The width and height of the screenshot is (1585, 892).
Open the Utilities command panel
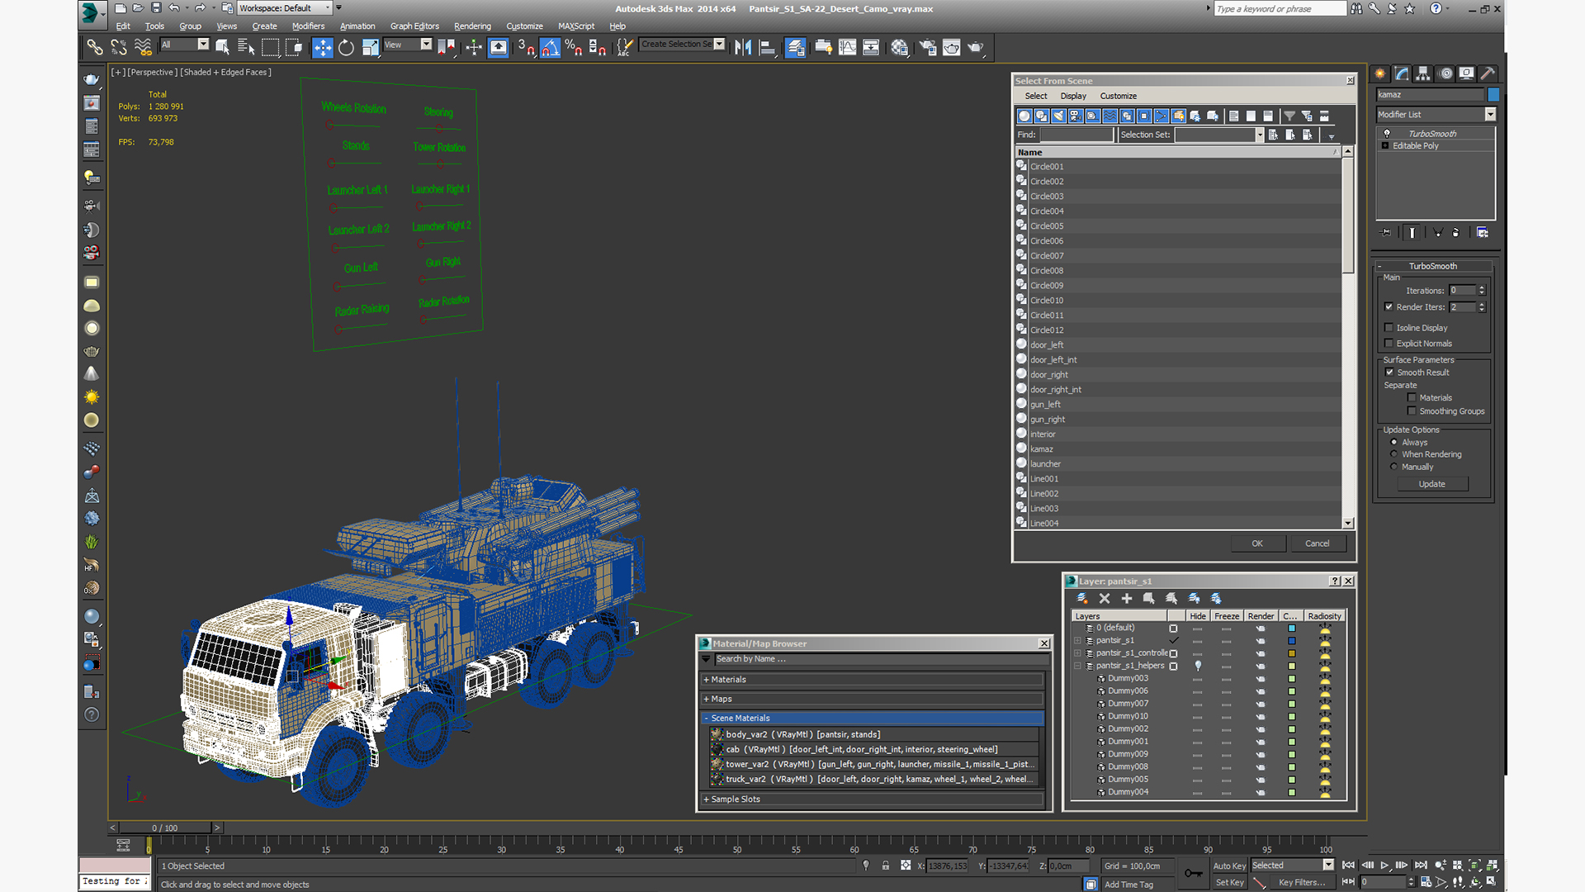tap(1488, 74)
